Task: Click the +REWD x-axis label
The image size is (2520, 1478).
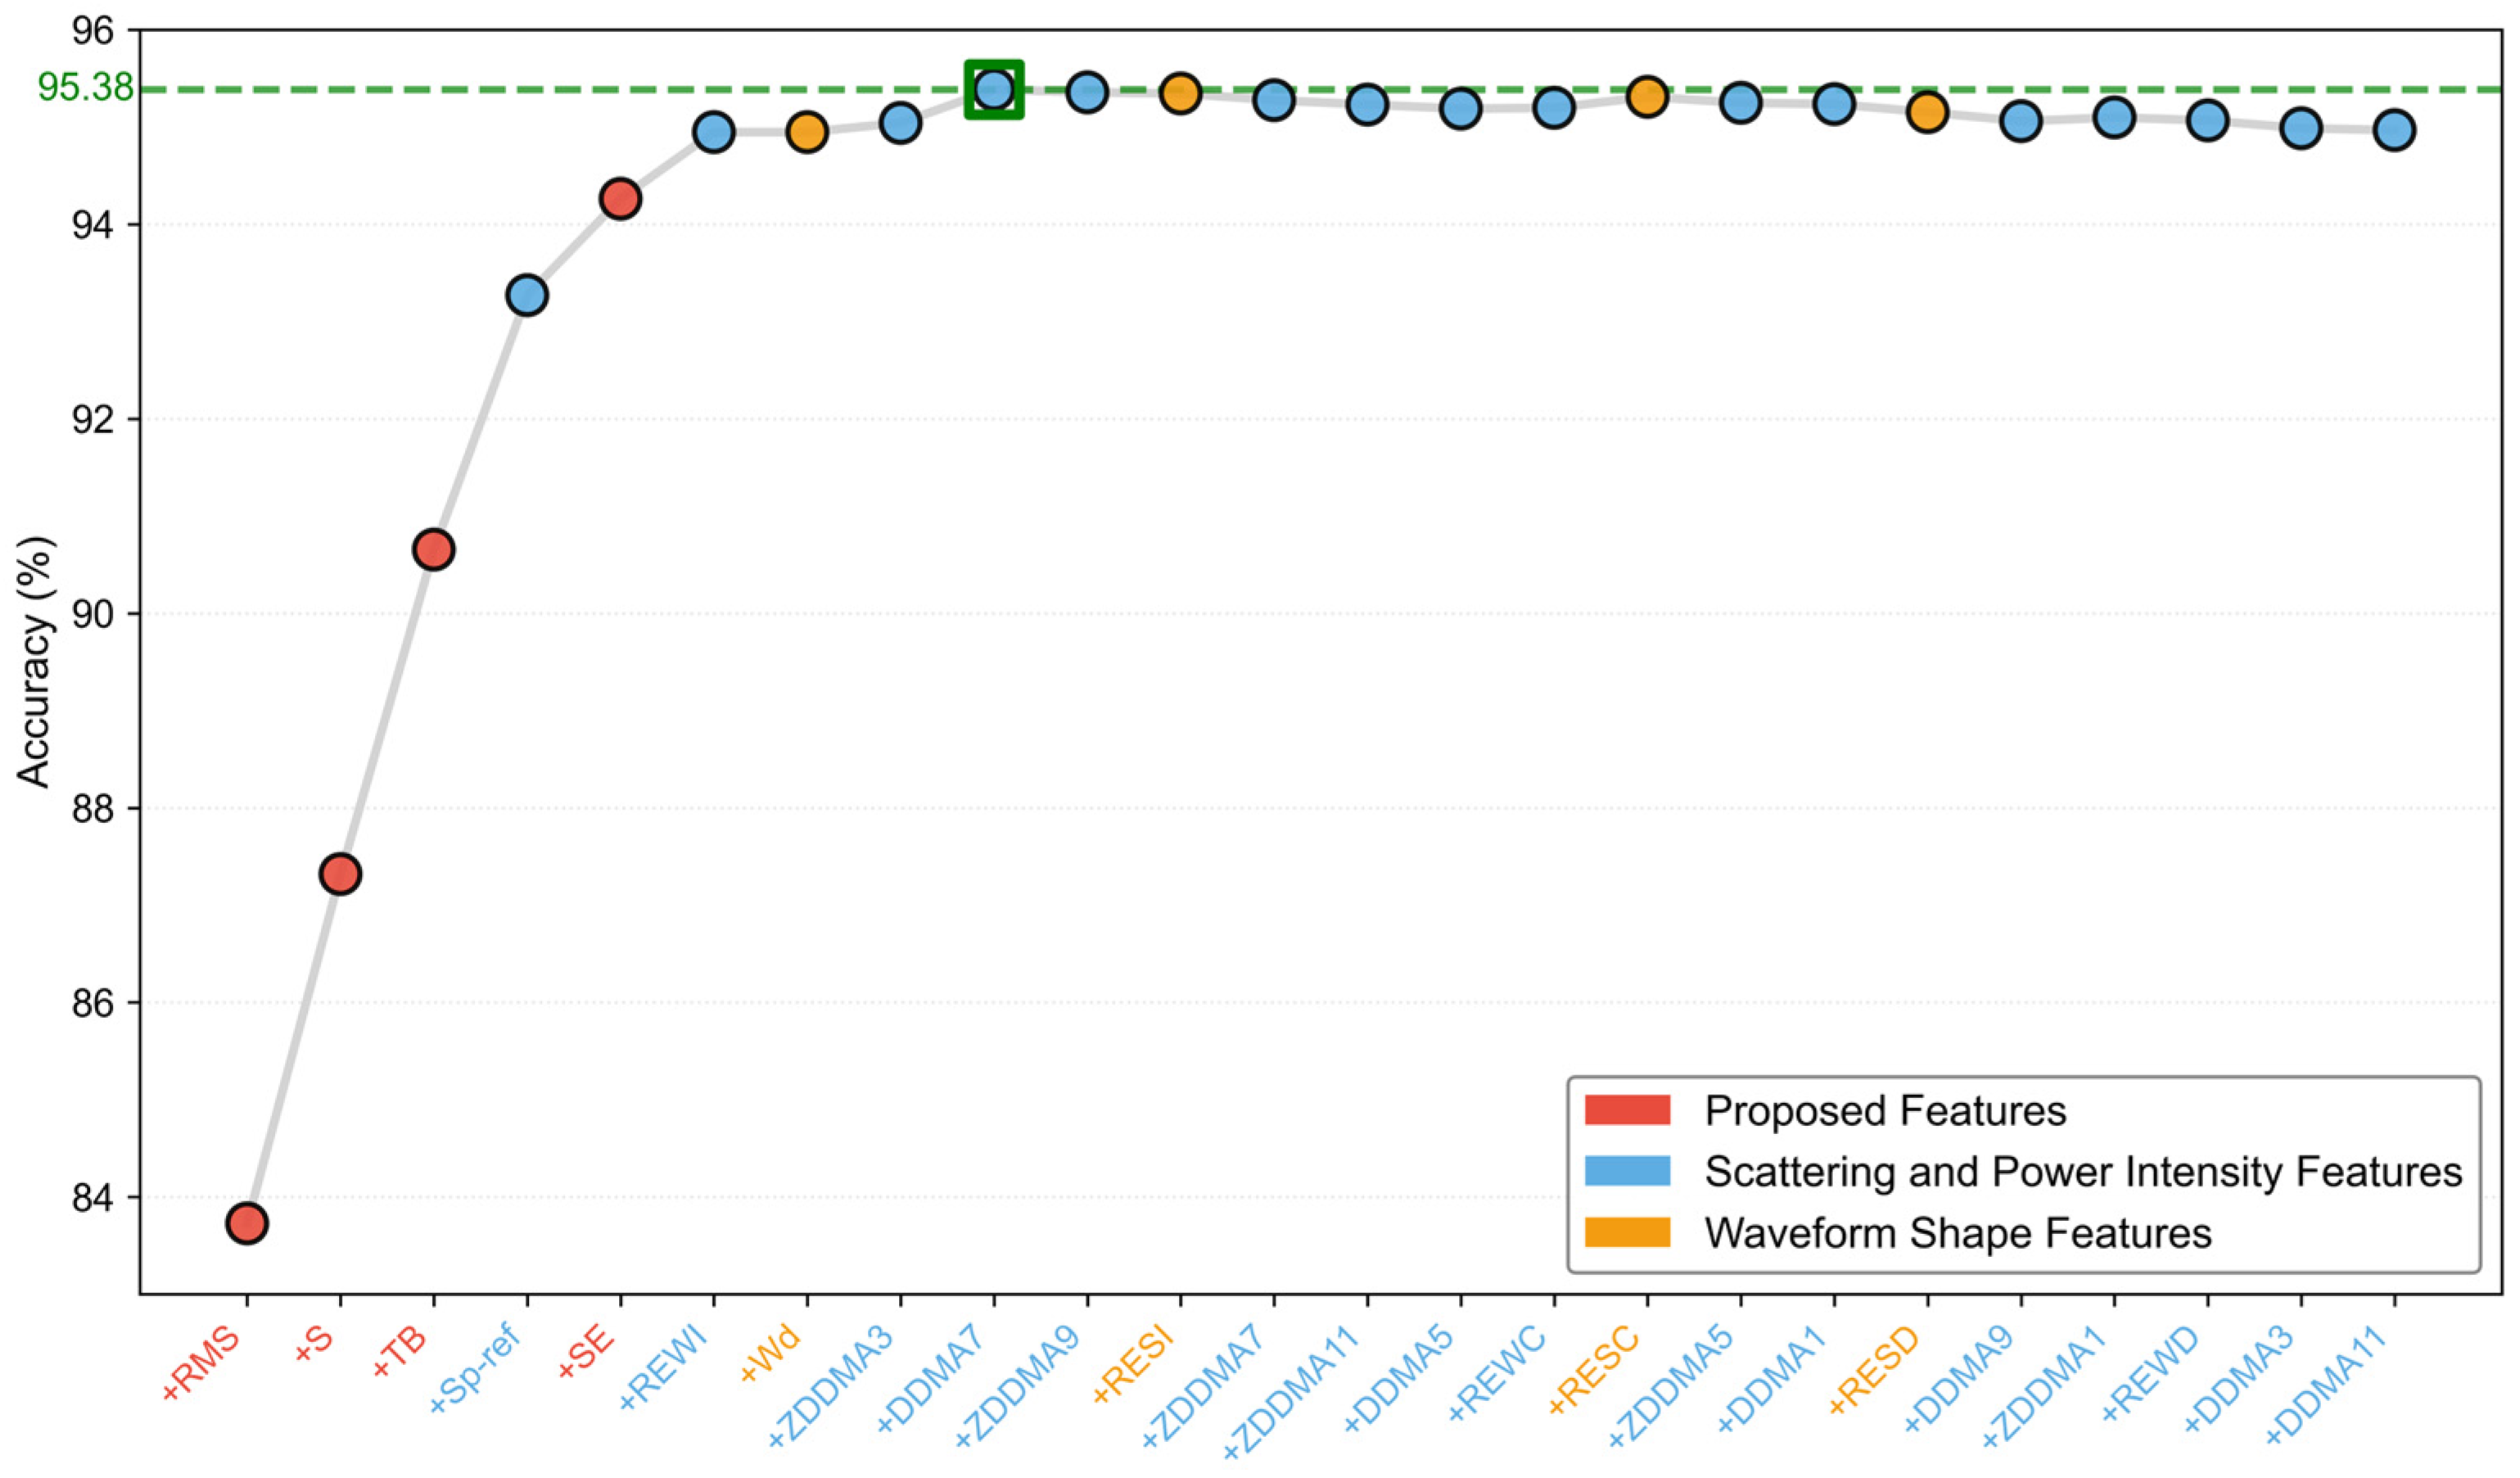Action: (2151, 1373)
